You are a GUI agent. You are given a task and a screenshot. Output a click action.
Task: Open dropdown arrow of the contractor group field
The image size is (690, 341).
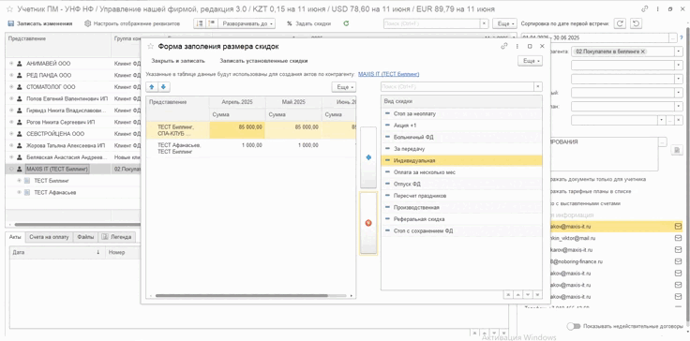(678, 52)
